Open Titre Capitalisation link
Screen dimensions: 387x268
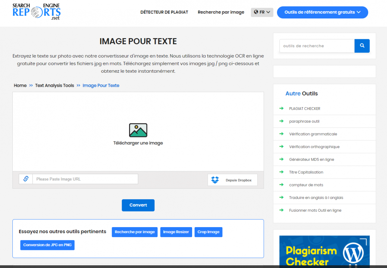pyautogui.click(x=306, y=172)
